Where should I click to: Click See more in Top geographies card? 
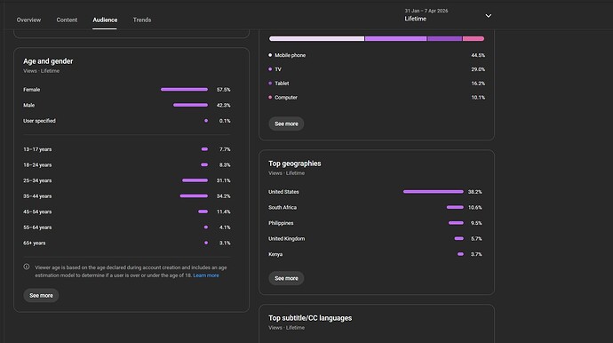click(x=286, y=278)
